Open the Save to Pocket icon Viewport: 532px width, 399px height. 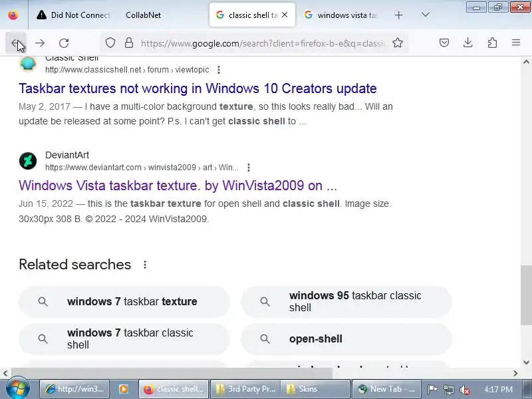click(x=444, y=43)
